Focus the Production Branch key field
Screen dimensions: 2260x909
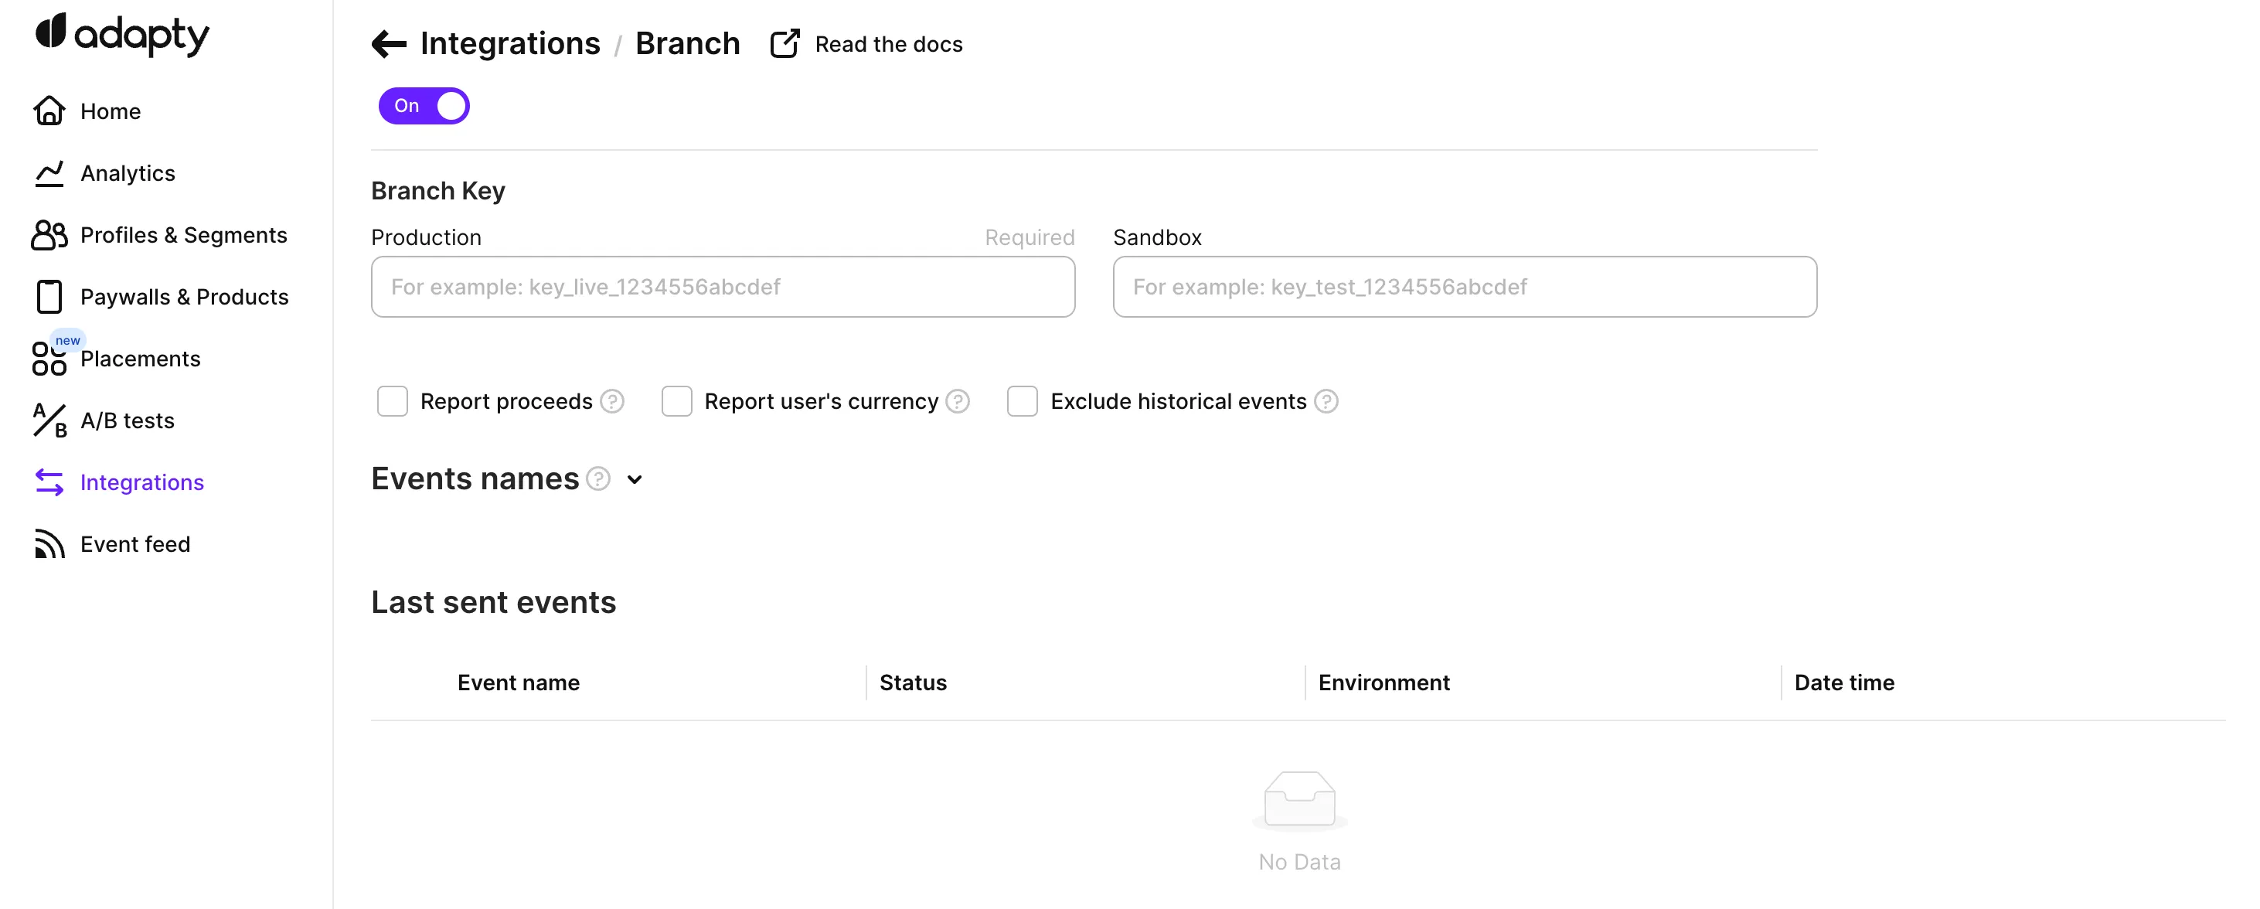click(x=723, y=287)
